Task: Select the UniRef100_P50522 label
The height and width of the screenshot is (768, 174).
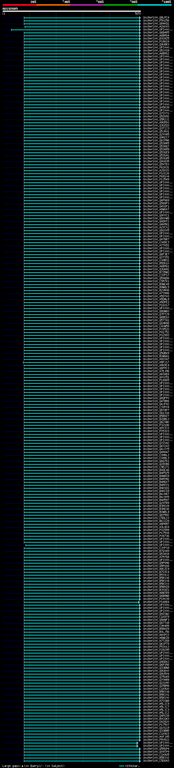Action: (156, 740)
